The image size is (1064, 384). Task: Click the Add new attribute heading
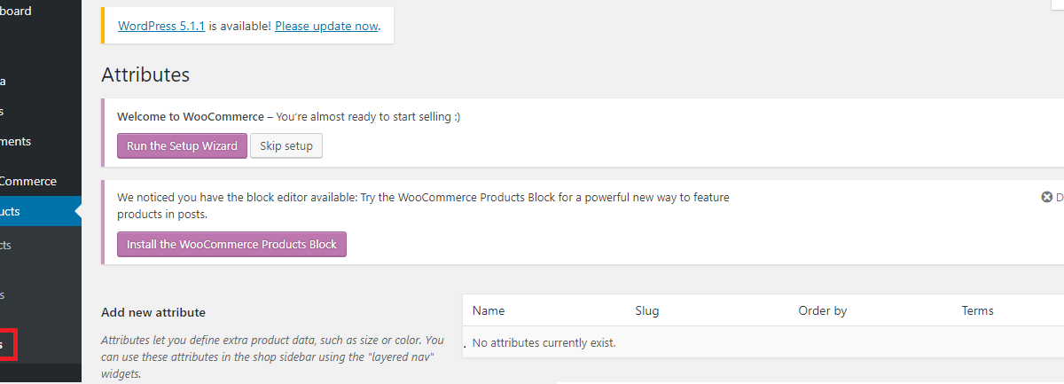point(153,312)
